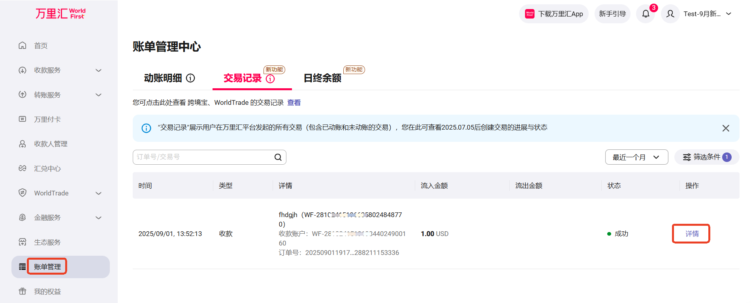This screenshot has width=751, height=303.
Task: Click info icon beside 交易记录 tab
Action: 270,79
